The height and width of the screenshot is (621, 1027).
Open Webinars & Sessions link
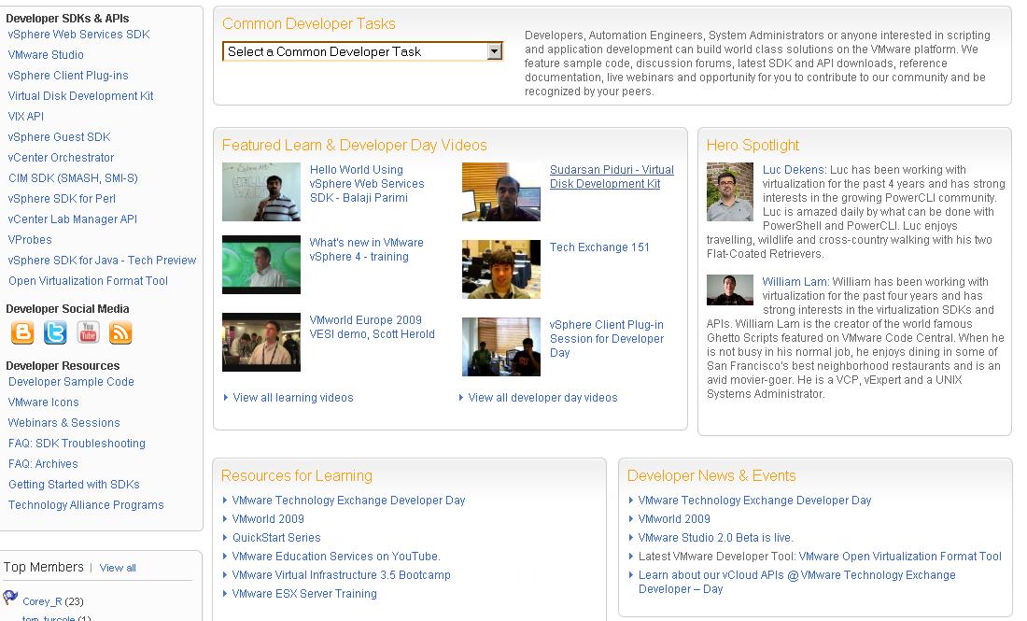[64, 422]
